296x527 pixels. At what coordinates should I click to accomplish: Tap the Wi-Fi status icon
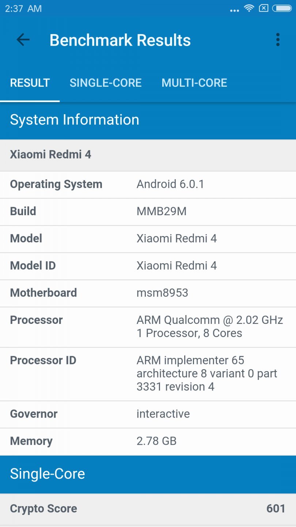click(x=248, y=8)
